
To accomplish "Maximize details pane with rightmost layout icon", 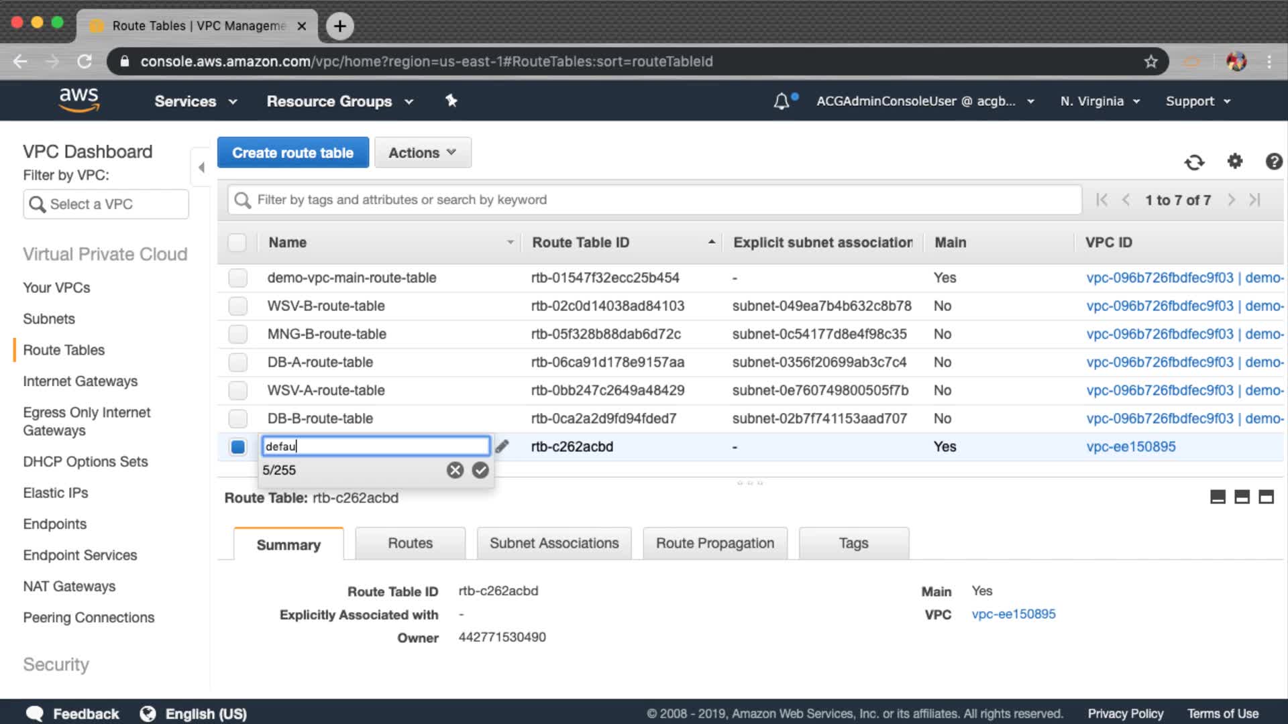I will tap(1266, 497).
